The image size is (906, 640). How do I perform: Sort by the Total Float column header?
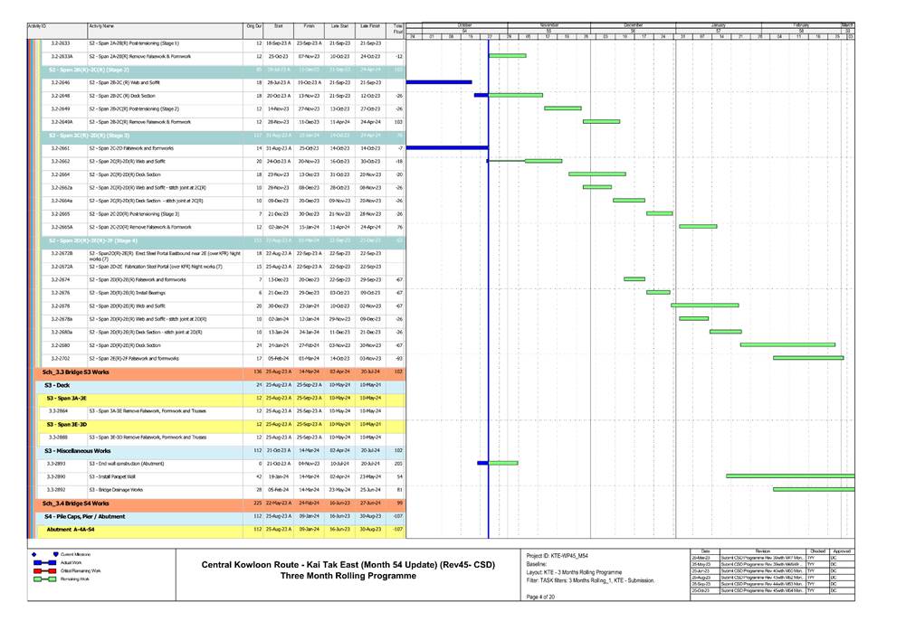[398, 30]
